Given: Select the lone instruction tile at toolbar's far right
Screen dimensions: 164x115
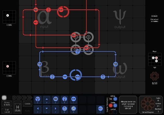Looking at the screenshot, I should click(x=100, y=109).
